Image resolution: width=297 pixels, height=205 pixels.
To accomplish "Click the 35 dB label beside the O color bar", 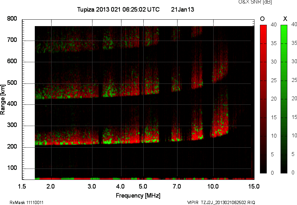I will click(274, 44).
